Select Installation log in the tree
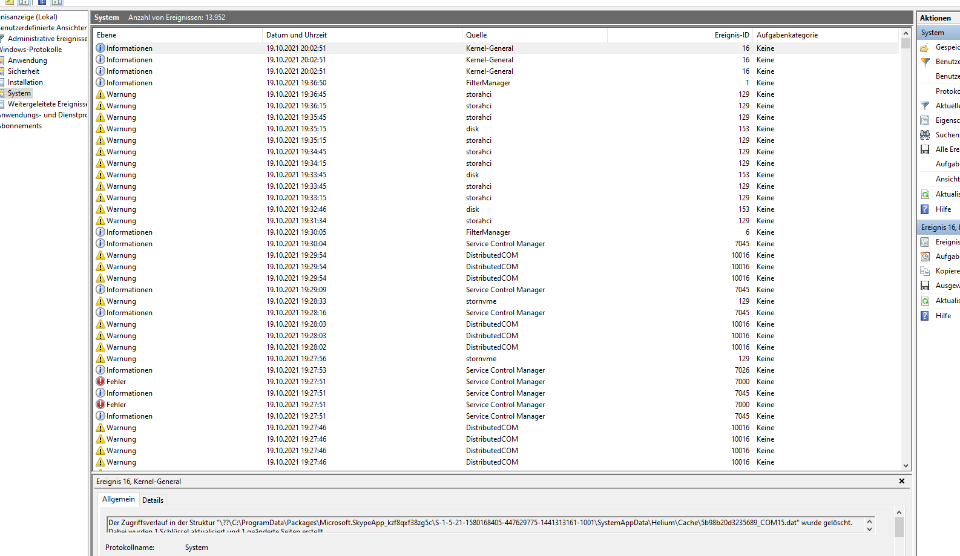The image size is (960, 556). (25, 82)
